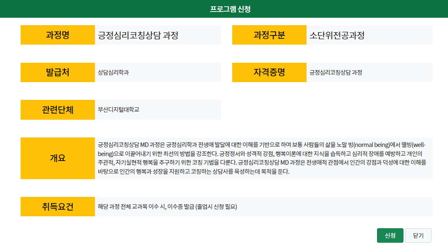The image size is (448, 246).
Task: Click the green 신청 button
Action: point(390,235)
